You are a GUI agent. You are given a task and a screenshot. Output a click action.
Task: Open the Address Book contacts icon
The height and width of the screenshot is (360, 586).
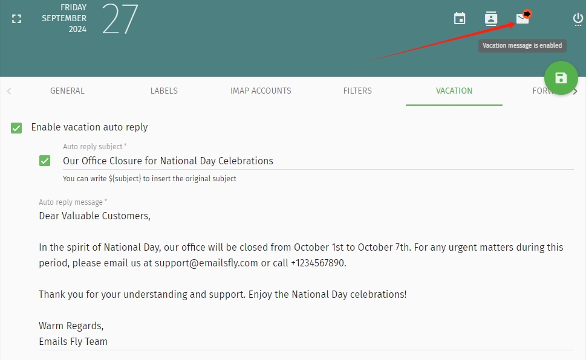(x=490, y=18)
